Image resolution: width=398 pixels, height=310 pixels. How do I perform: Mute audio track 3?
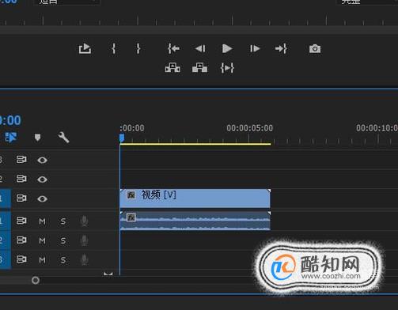[x=42, y=260]
